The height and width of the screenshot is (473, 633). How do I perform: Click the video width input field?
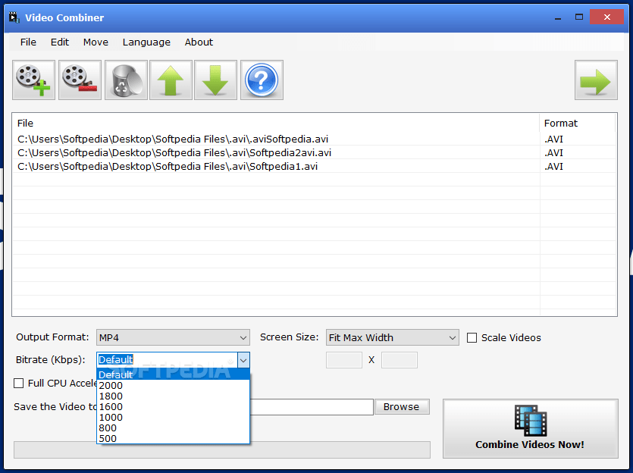(344, 360)
